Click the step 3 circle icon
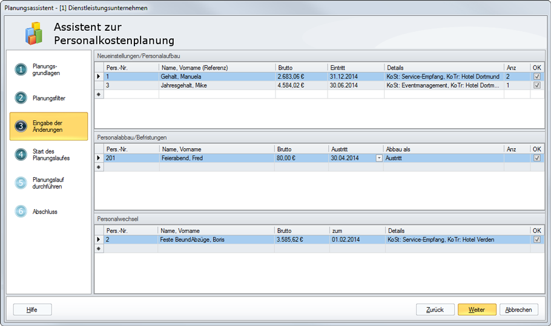This screenshot has width=551, height=326. click(21, 126)
